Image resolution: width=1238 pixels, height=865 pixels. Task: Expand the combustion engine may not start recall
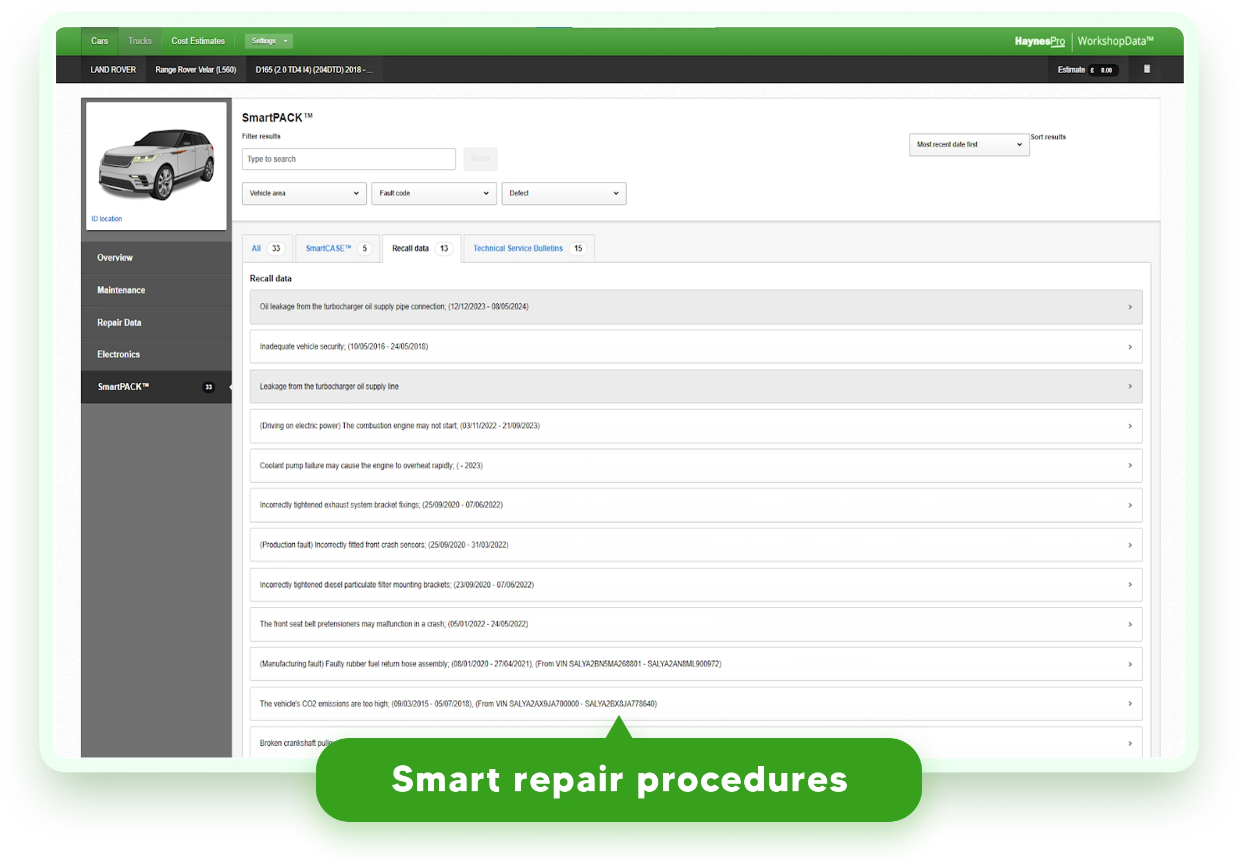[695, 426]
